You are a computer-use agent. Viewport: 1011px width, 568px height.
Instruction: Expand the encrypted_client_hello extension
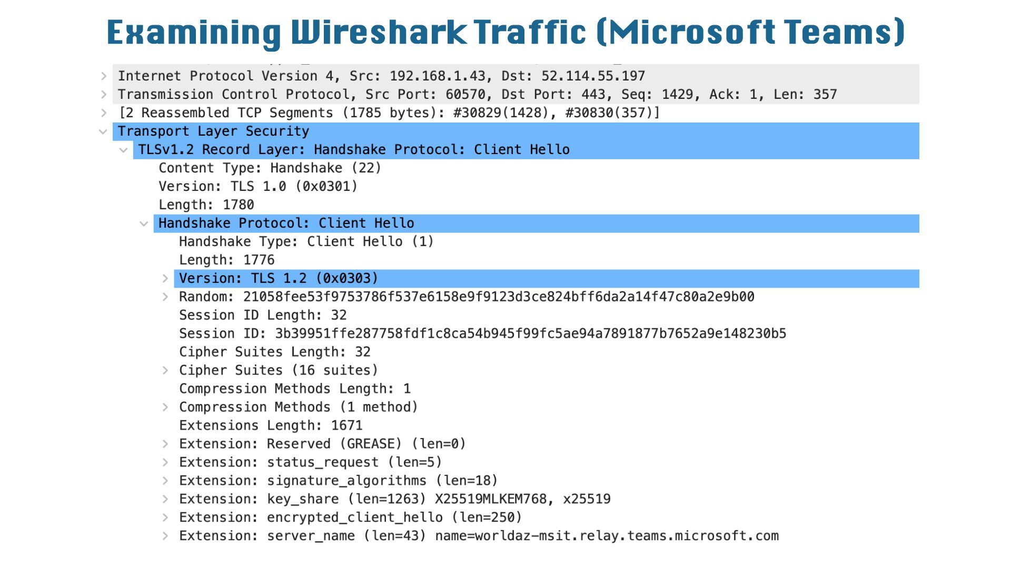165,518
